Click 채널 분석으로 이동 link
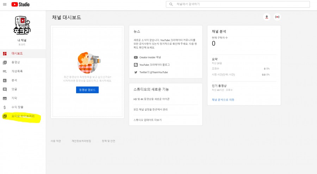 pyautogui.click(x=223, y=100)
